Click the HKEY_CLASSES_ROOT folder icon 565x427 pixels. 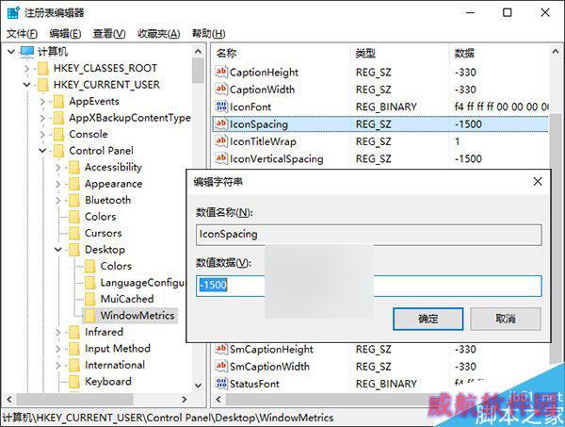coord(43,68)
